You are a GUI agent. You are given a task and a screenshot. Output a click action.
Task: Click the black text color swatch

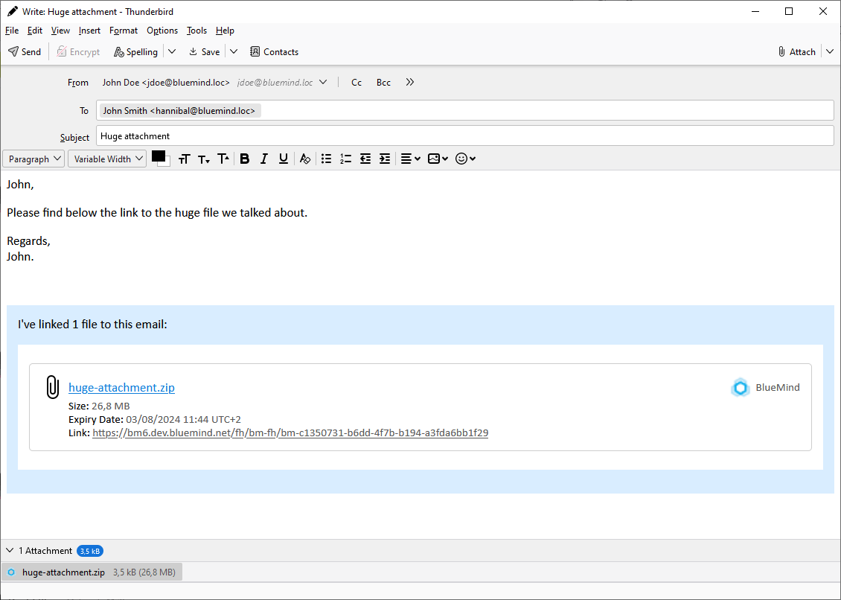(x=158, y=156)
